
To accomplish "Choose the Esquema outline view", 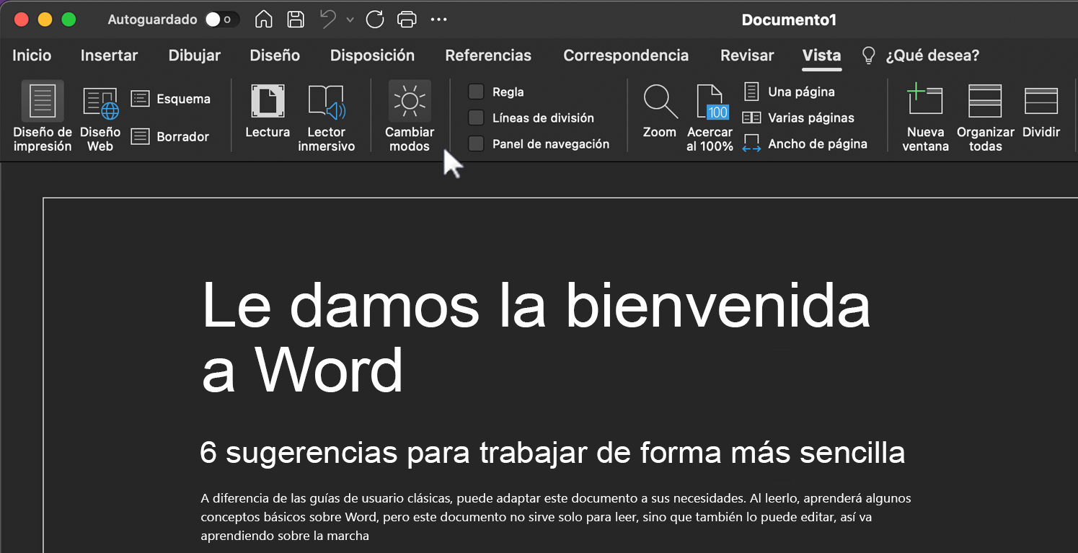I will [171, 99].
